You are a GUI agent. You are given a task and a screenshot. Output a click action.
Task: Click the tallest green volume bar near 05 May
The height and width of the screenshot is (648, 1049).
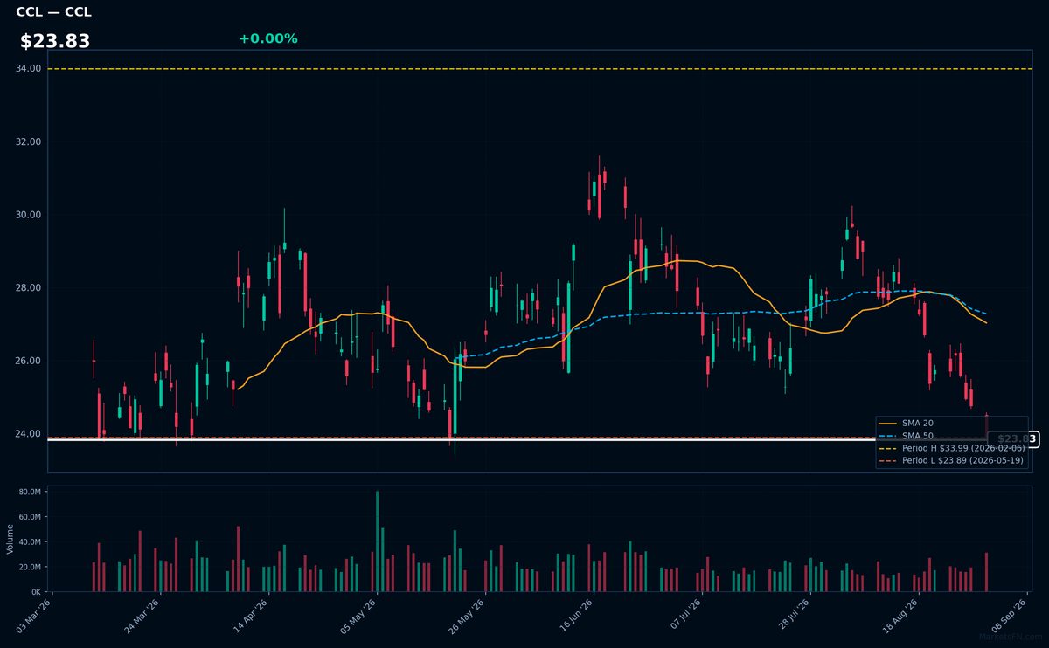pyautogui.click(x=378, y=541)
